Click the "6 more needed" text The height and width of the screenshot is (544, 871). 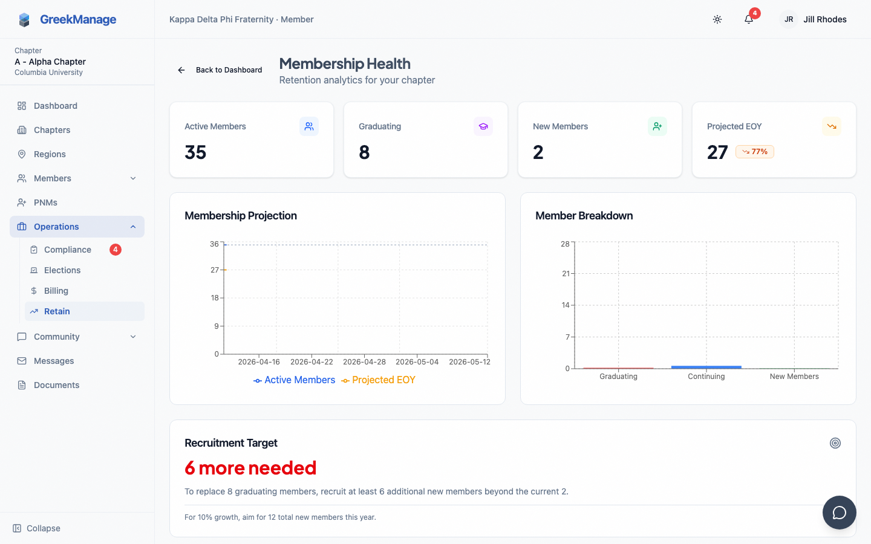coord(250,468)
